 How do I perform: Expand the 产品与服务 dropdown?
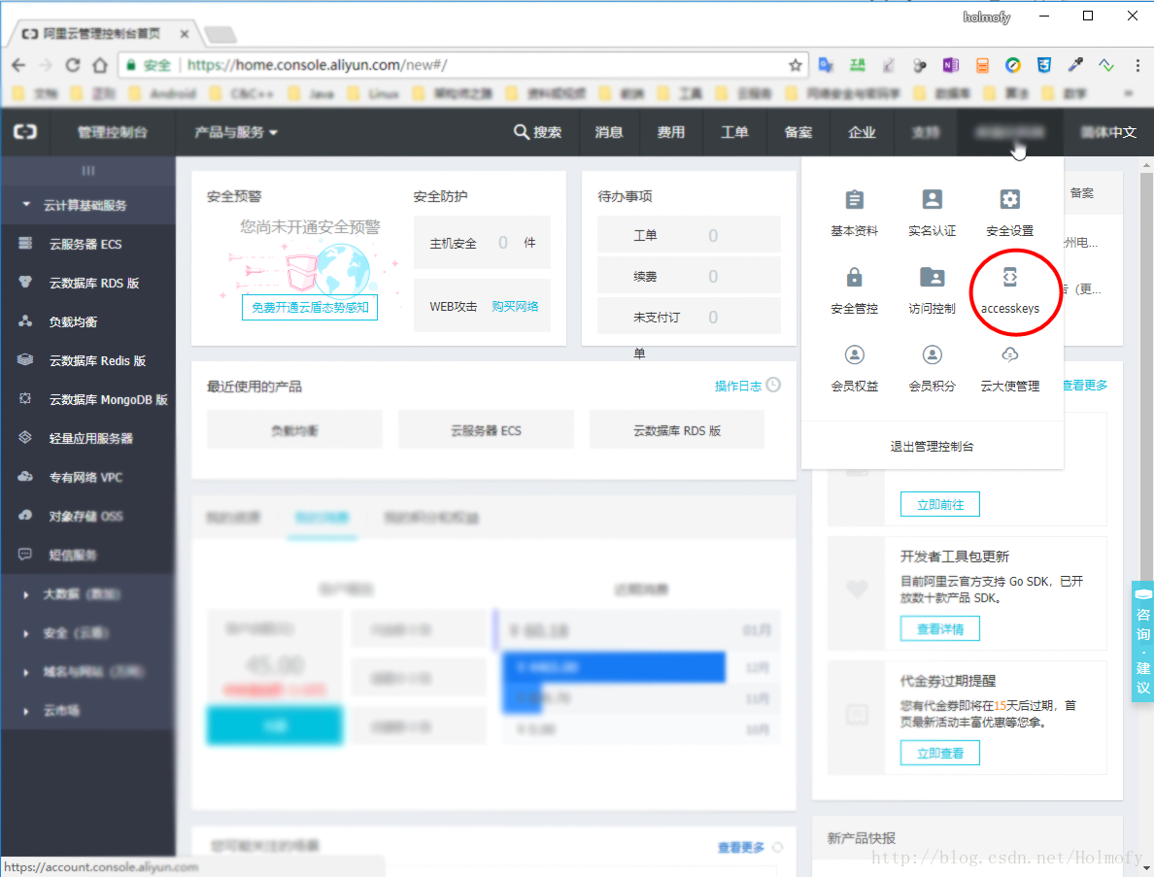235,132
